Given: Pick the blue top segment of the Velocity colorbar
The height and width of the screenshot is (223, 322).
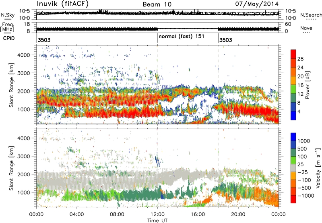Looking at the screenshot, I should tap(293, 137).
